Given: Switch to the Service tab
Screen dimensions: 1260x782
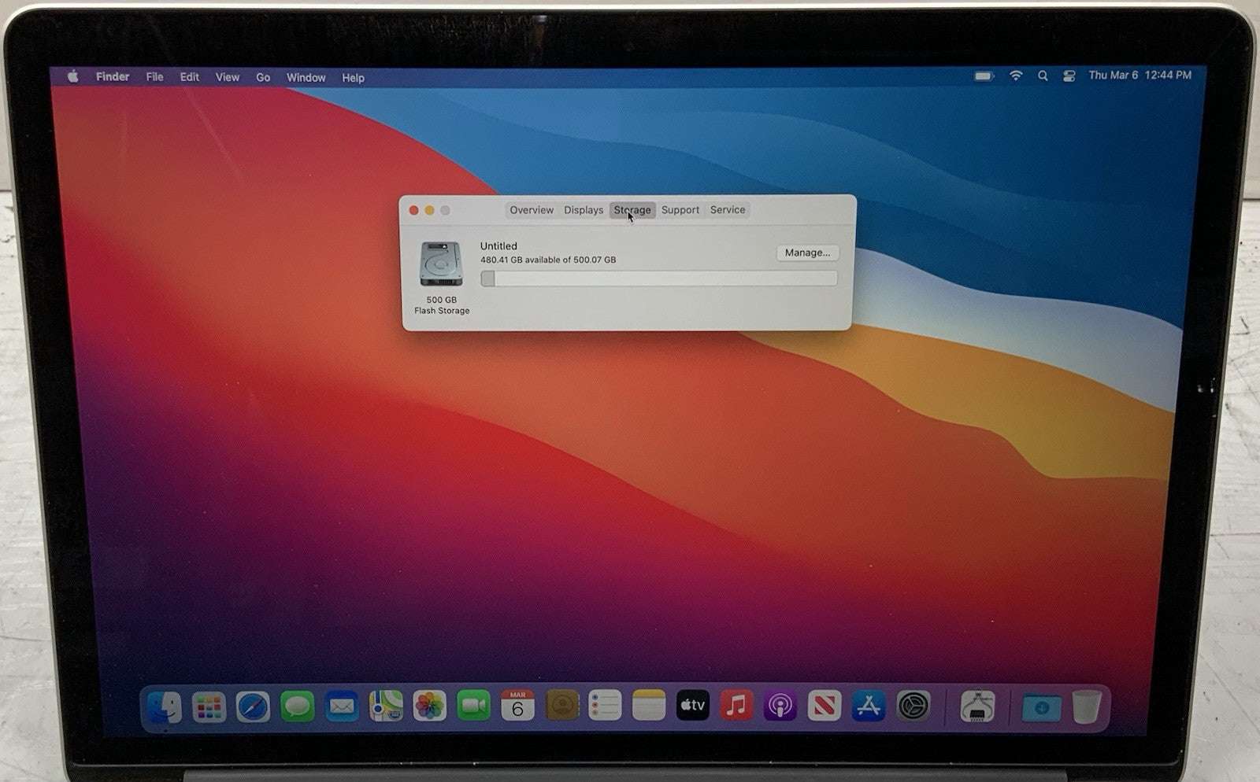Looking at the screenshot, I should tap(728, 210).
